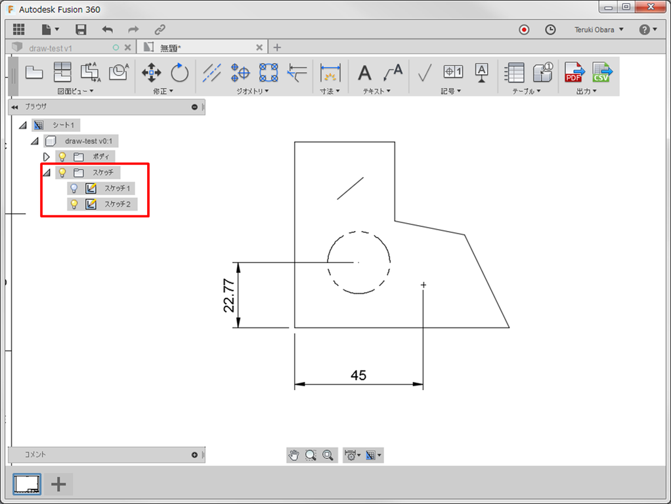The height and width of the screenshot is (504, 671).
Task: Collapse the スケッチ folder tree node
Action: (x=47, y=173)
